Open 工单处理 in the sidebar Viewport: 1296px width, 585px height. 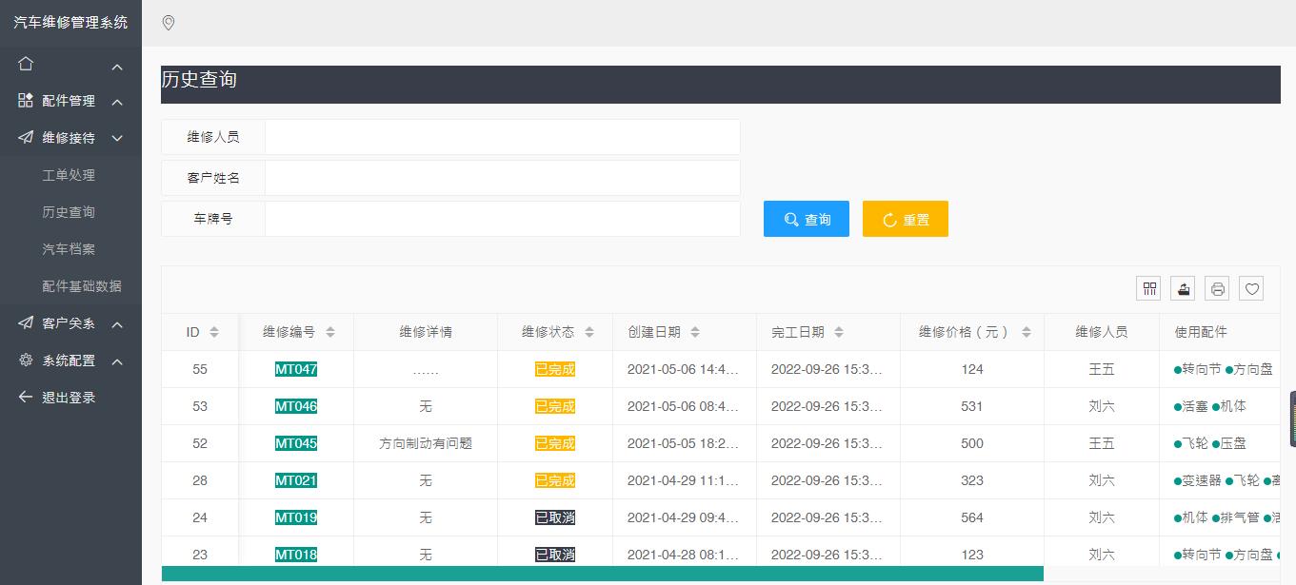pyautogui.click(x=69, y=175)
